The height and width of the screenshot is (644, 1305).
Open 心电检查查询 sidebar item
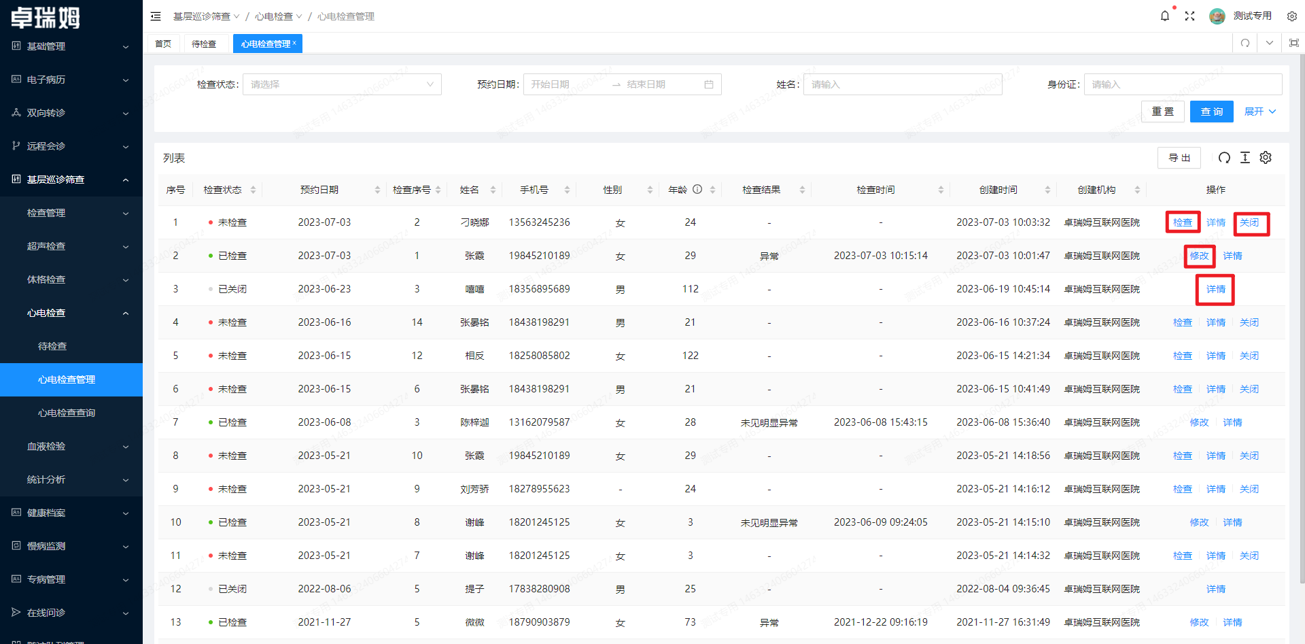[x=71, y=413]
